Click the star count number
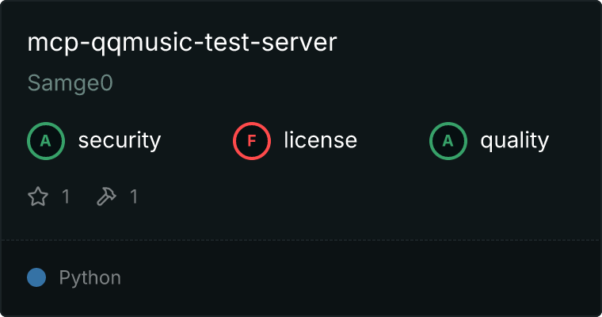The height and width of the screenshot is (317, 602). [x=66, y=197]
